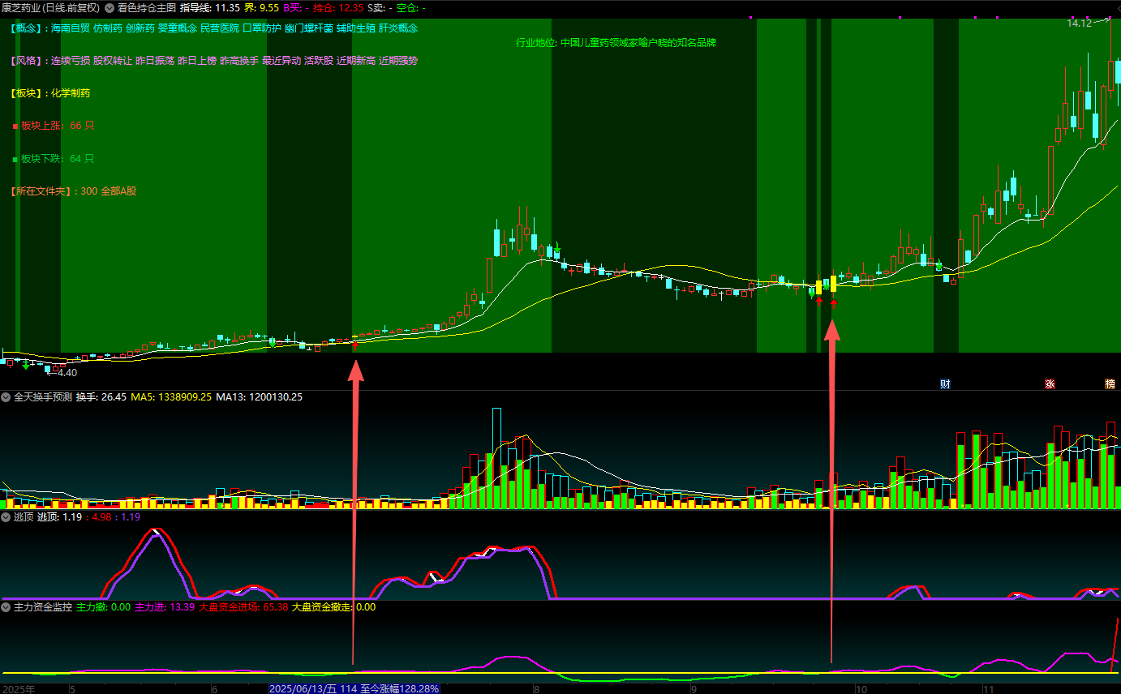Click the red buy arrow under the second yellow candle
The height and width of the screenshot is (694, 1121).
[834, 304]
